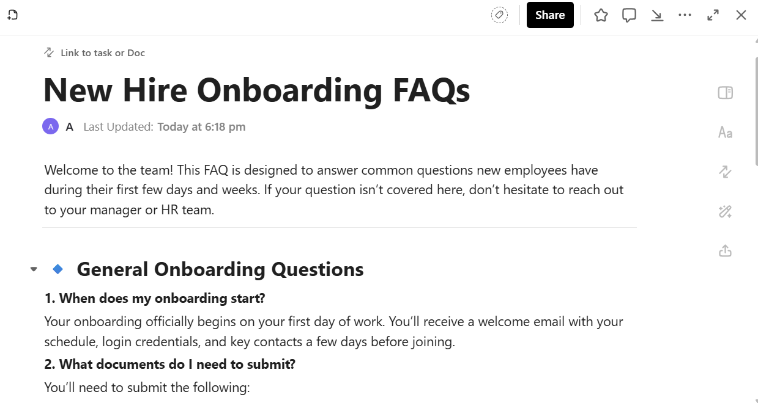Click the blue diamond heading icon
This screenshot has width=758, height=403.
[58, 269]
